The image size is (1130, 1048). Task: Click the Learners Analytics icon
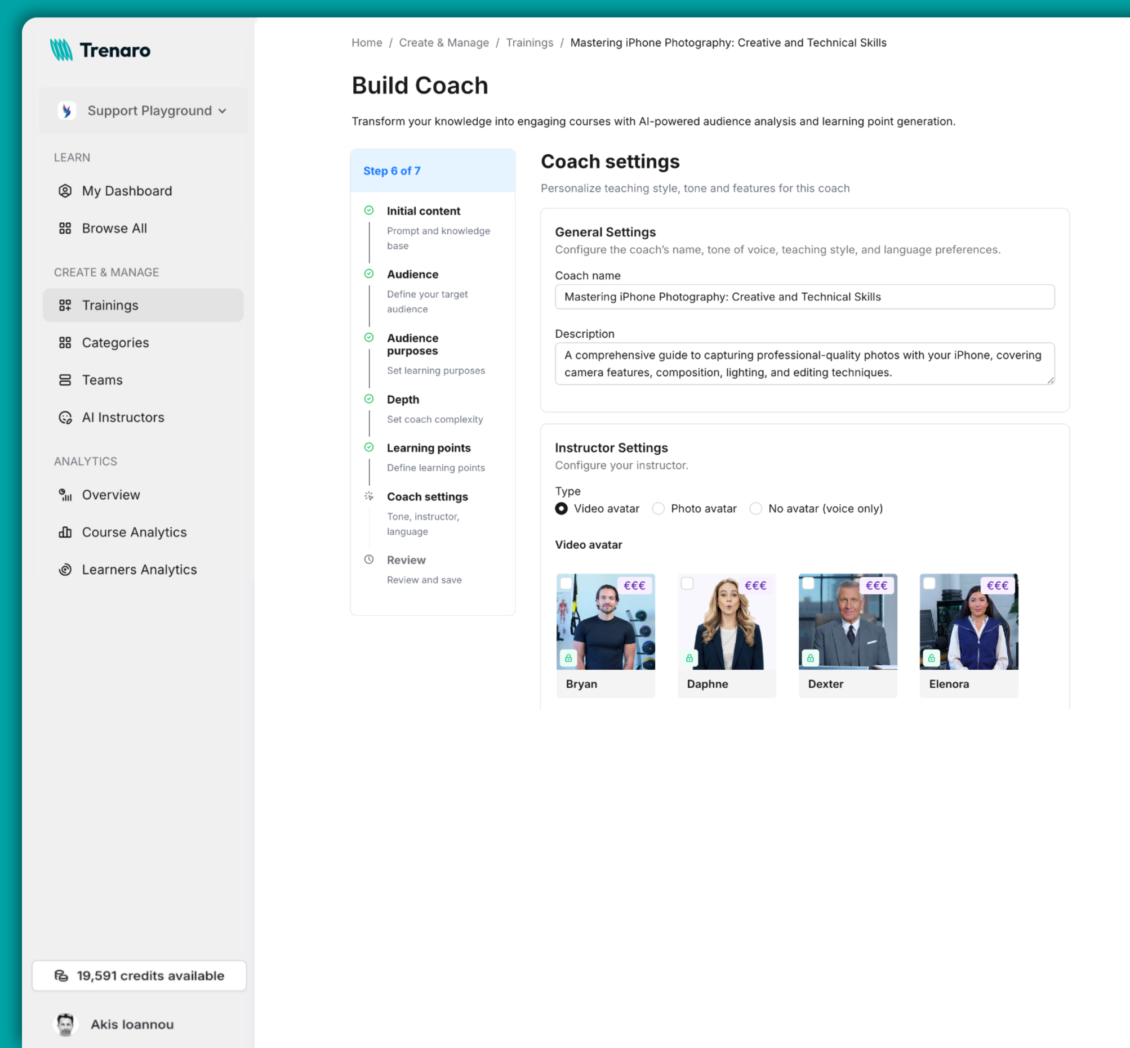65,570
